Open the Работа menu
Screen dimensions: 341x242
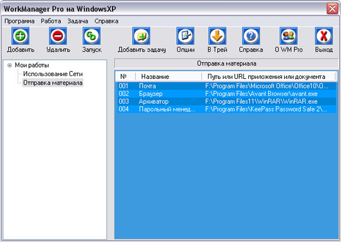tap(51, 21)
